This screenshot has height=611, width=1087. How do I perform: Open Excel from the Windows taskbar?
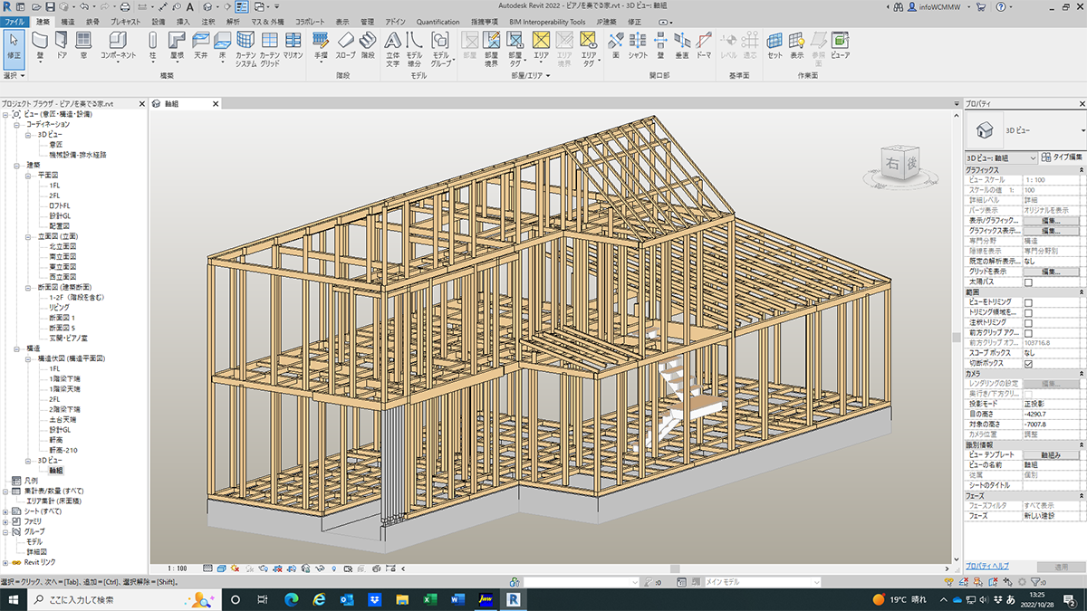[430, 599]
